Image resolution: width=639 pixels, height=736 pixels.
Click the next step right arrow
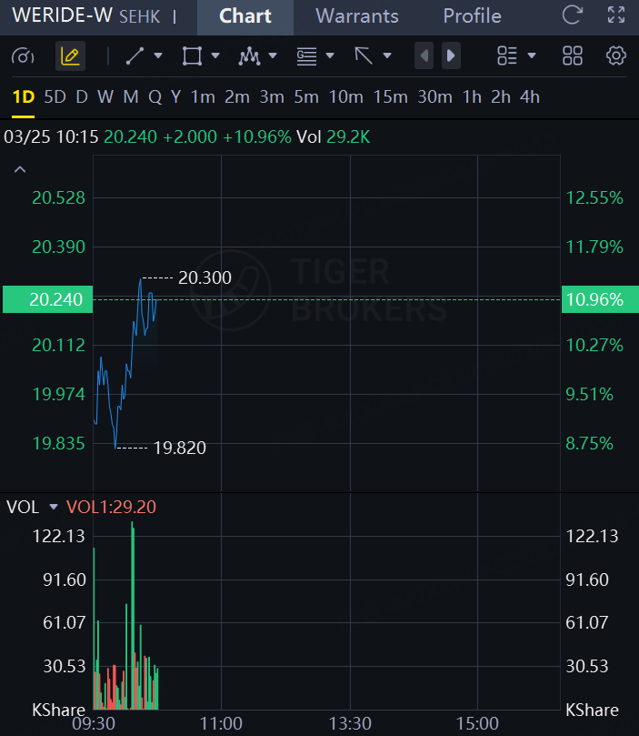tap(451, 55)
